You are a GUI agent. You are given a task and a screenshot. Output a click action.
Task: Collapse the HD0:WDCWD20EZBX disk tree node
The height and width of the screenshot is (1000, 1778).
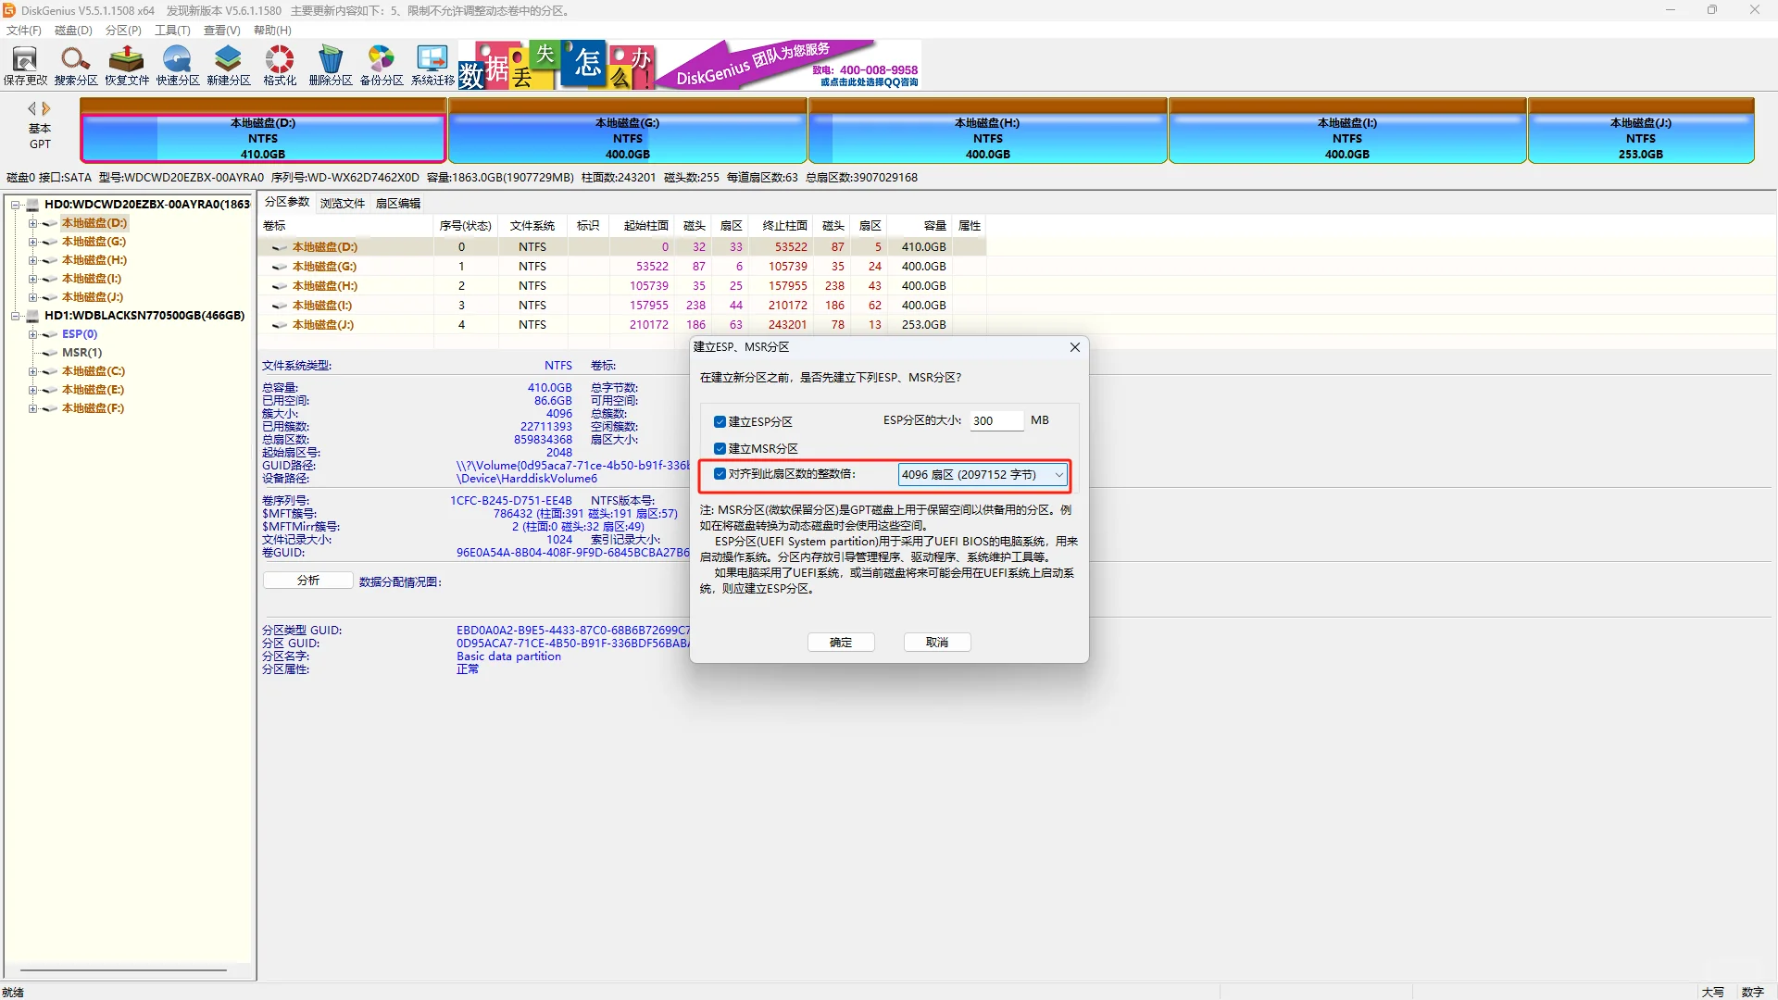coord(16,205)
